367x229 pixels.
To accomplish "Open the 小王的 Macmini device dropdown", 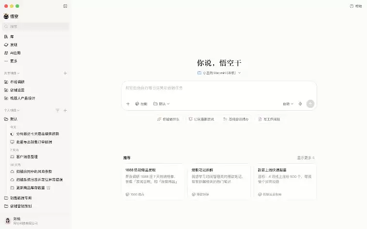I will (x=219, y=73).
